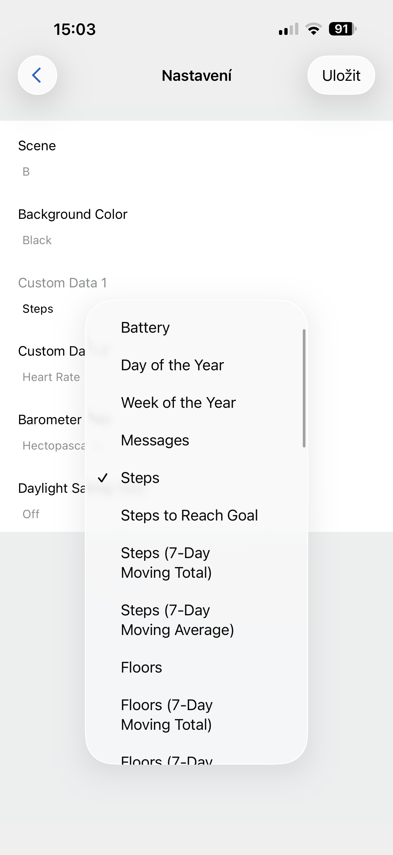Expand the Custom Data 1 Steps selector

(38, 309)
